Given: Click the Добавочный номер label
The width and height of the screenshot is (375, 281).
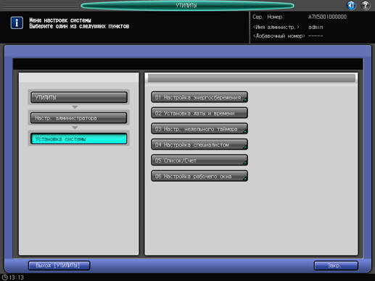Looking at the screenshot, I should point(279,36).
